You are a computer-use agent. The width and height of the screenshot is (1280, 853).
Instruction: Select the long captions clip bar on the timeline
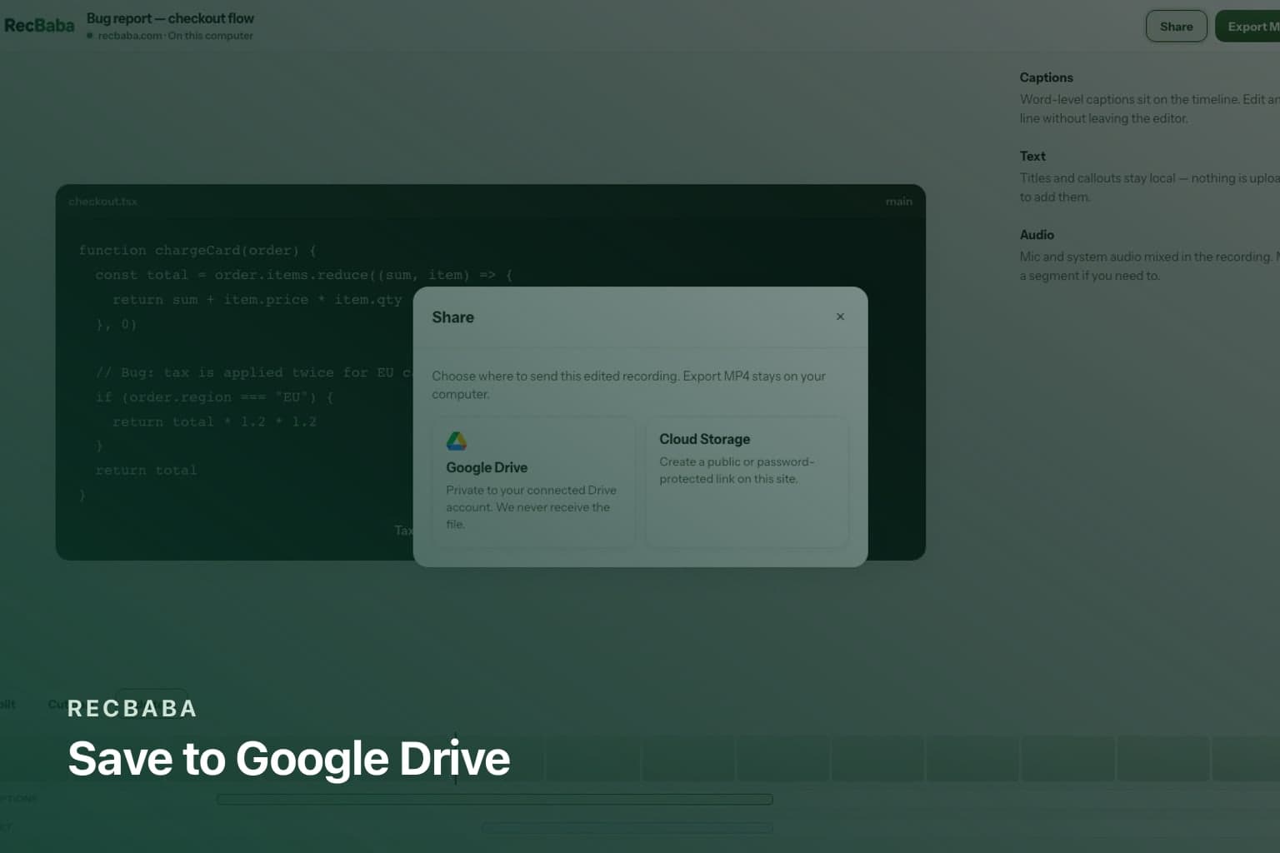[494, 800]
